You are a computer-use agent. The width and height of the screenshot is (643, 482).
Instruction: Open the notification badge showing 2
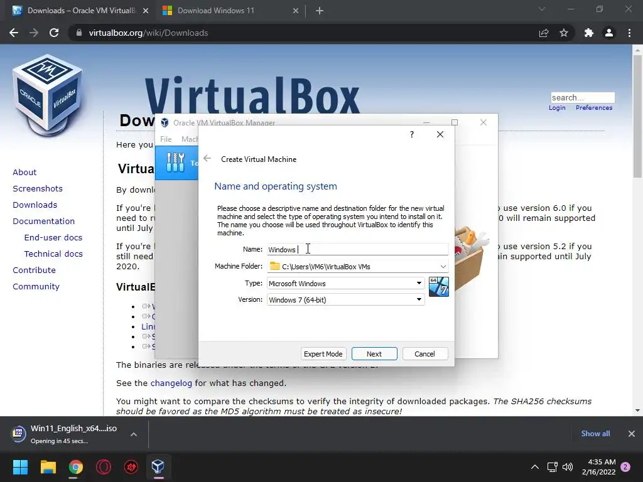[625, 467]
